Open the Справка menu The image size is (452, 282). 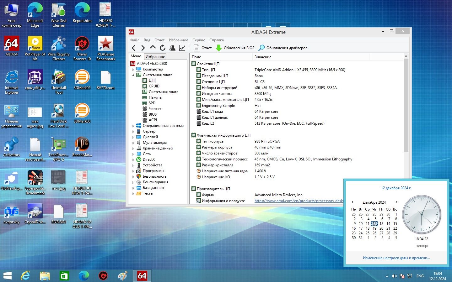(x=217, y=40)
